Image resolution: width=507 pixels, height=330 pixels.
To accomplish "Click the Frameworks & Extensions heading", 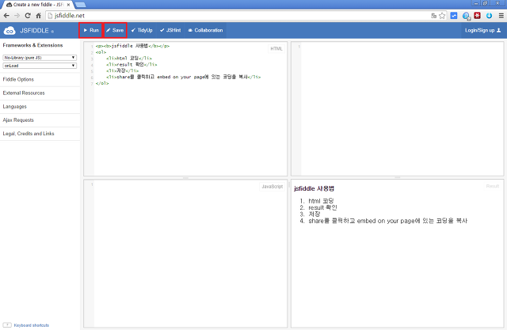I will (32, 45).
